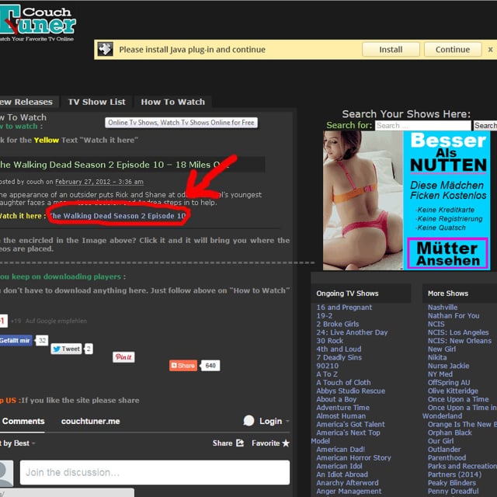This screenshot has height=497, width=497.
Task: Open the Orphan Black link
Action: coord(450,433)
